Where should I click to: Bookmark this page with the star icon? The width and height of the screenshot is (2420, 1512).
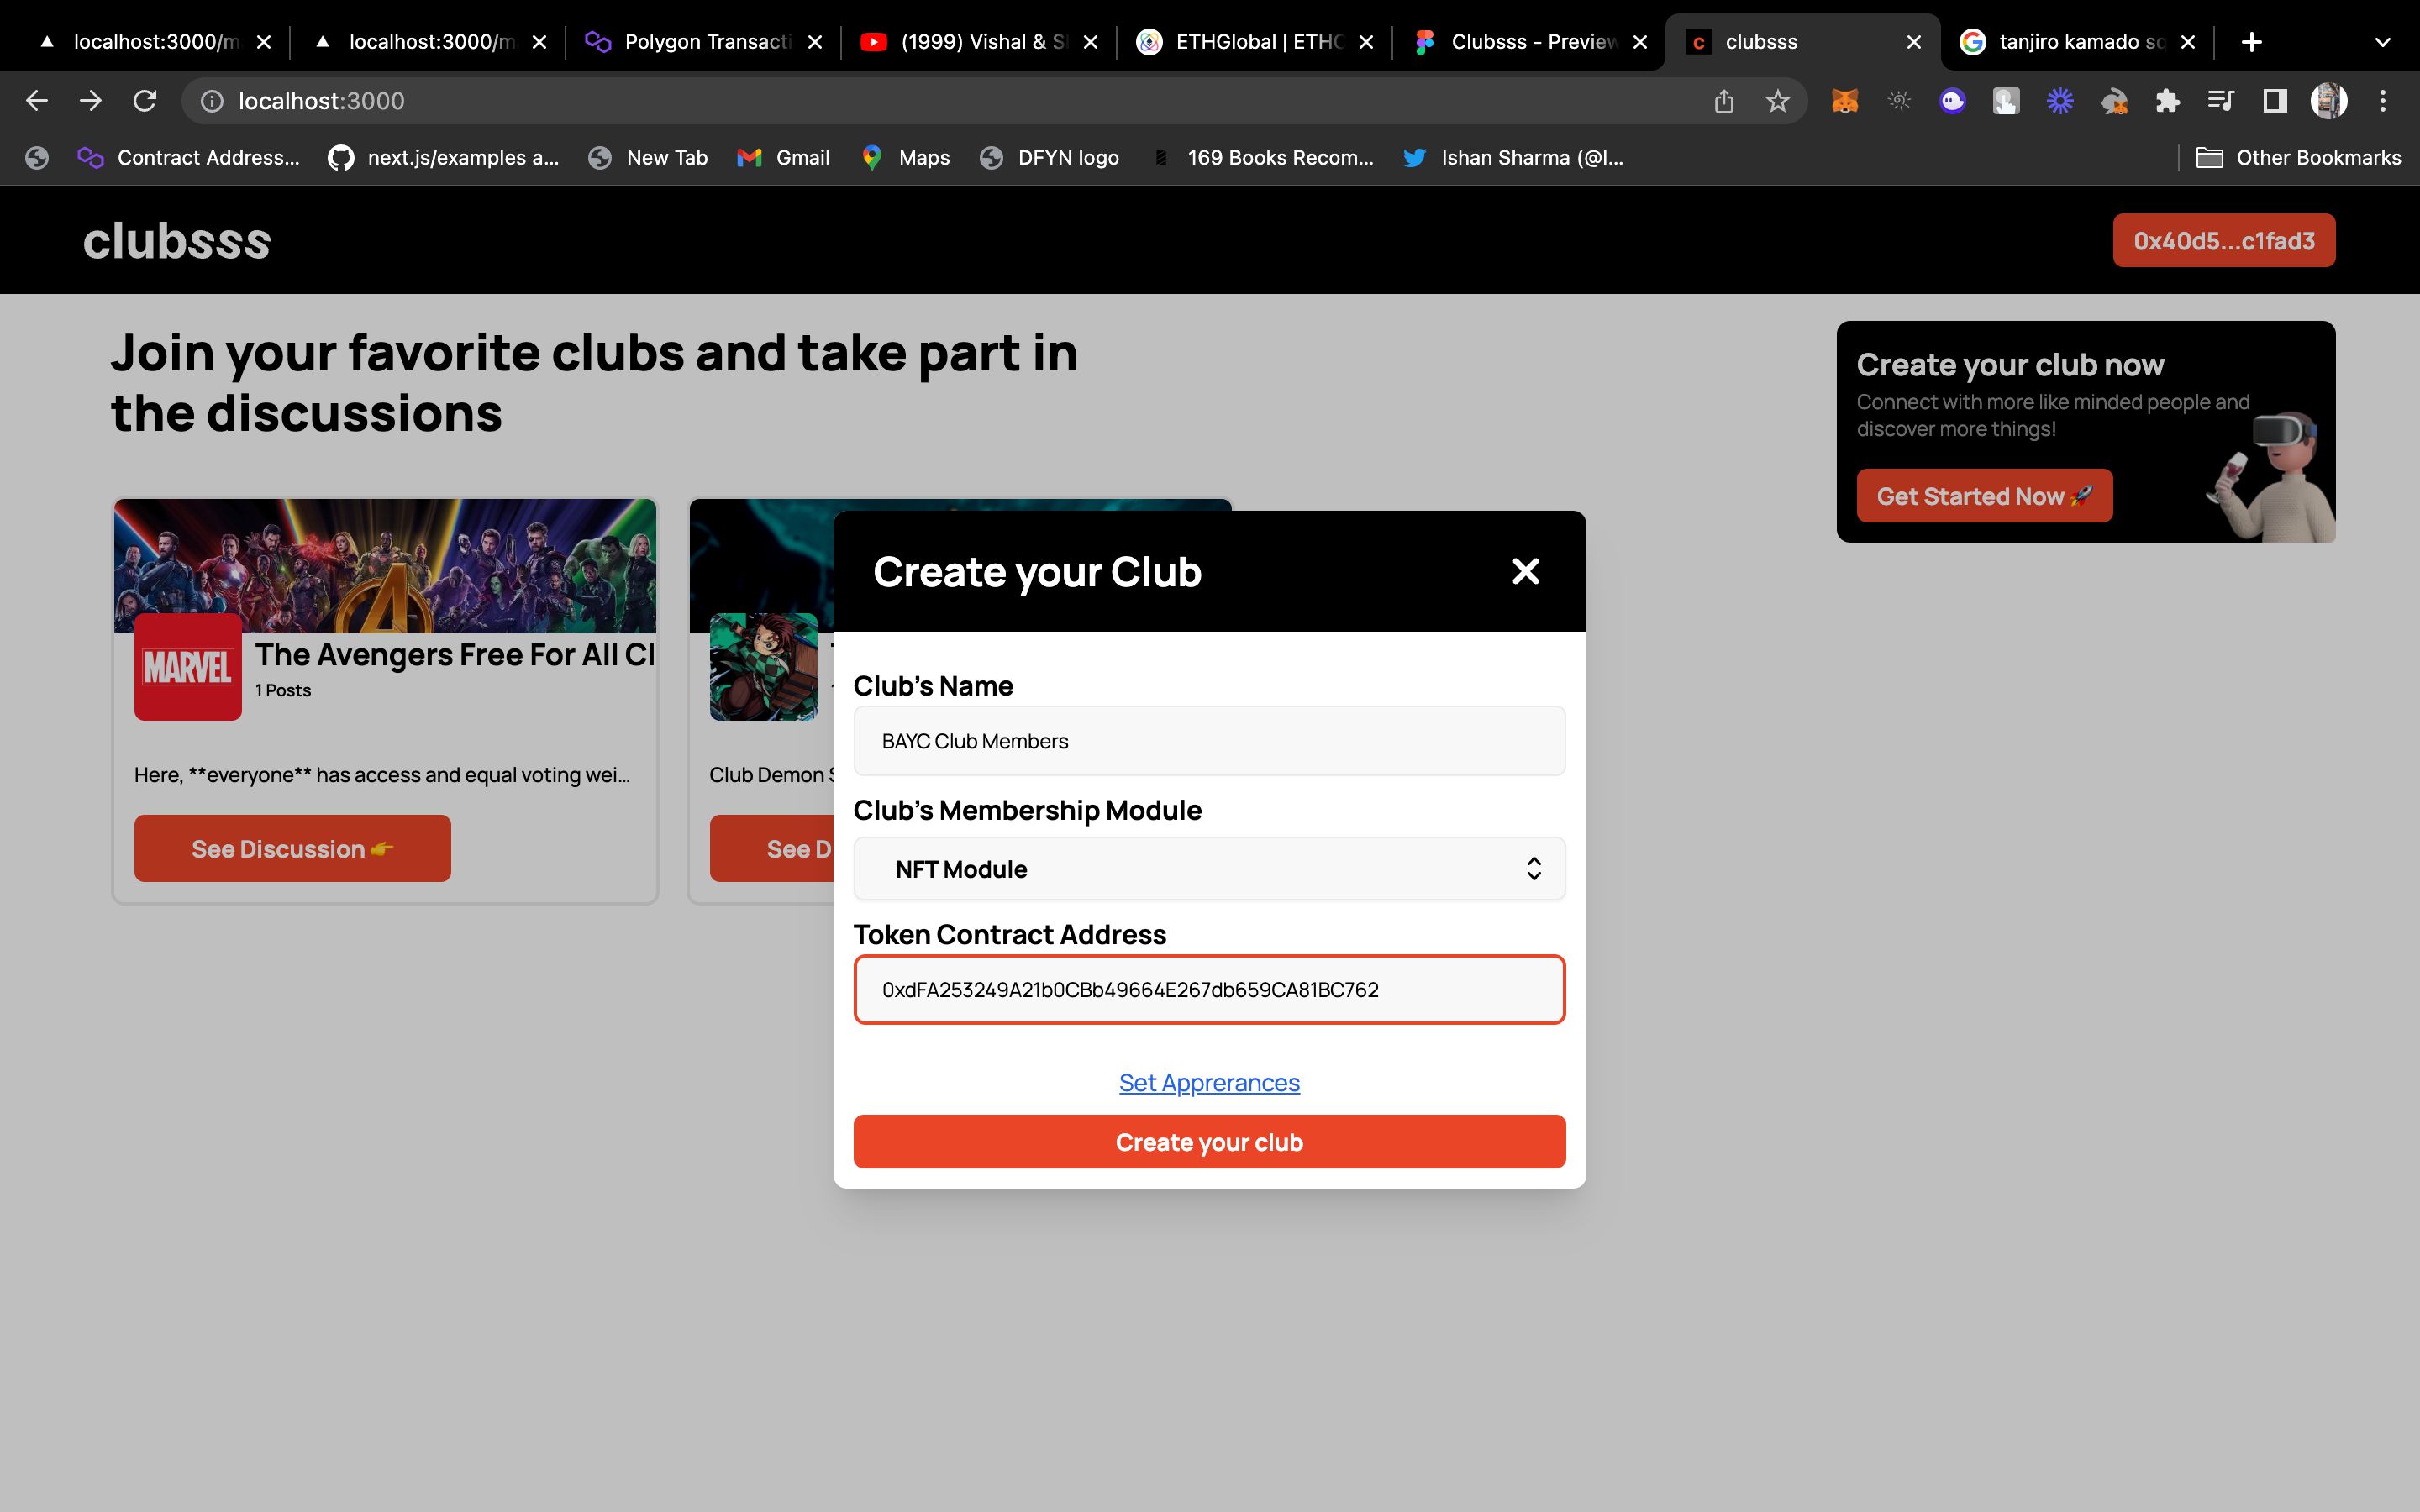1778,101
